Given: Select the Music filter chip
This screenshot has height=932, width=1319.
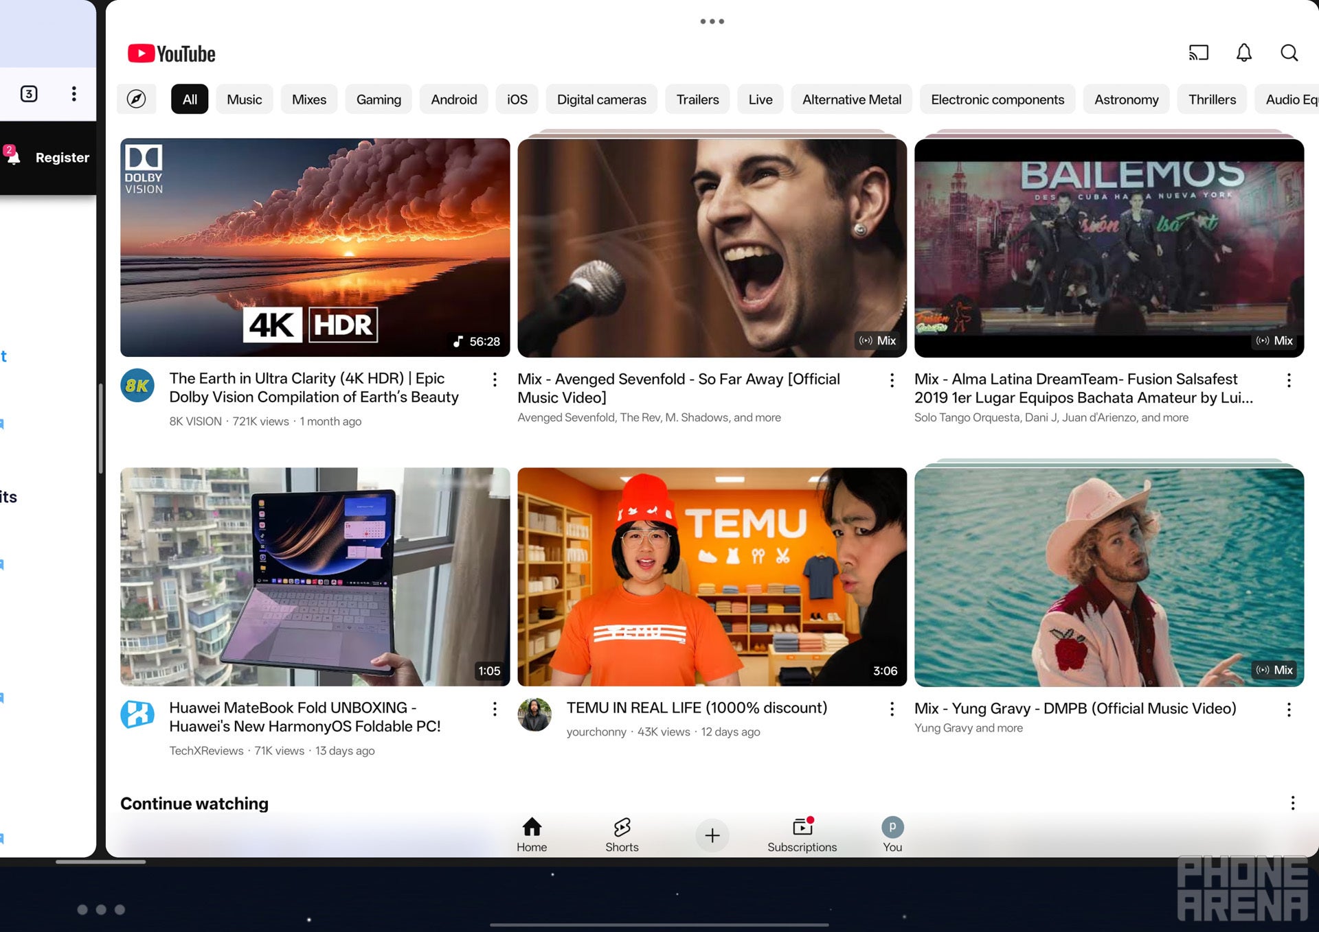Looking at the screenshot, I should (244, 100).
